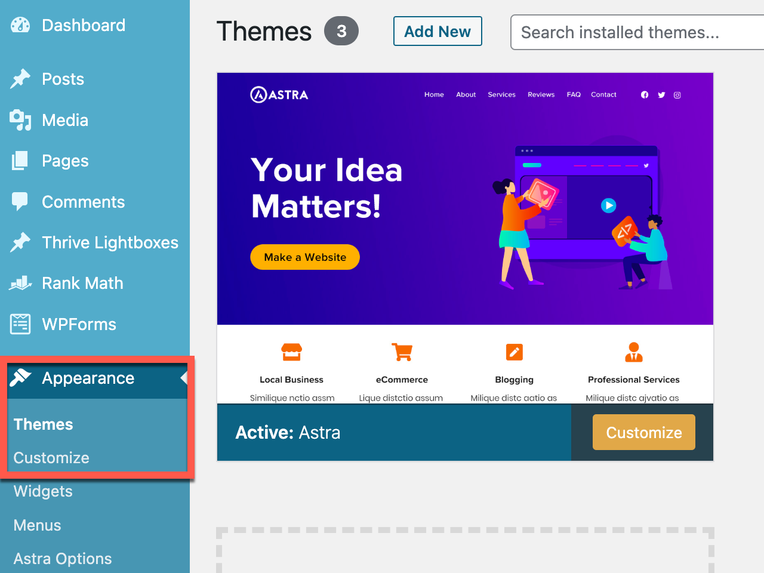Click the Rank Math chart icon
This screenshot has width=764, height=573.
pos(20,283)
